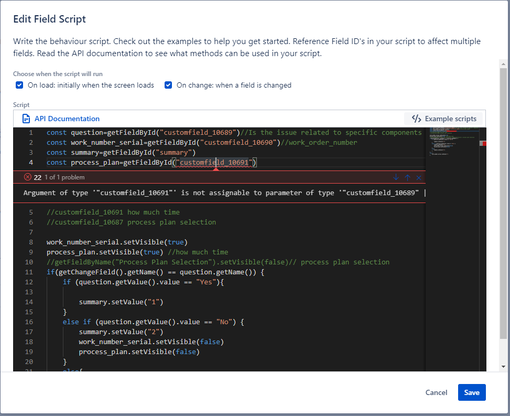Click summary.setValue("1") on line 14
Image resolution: width=510 pixels, height=416 pixels.
pyautogui.click(x=121, y=302)
